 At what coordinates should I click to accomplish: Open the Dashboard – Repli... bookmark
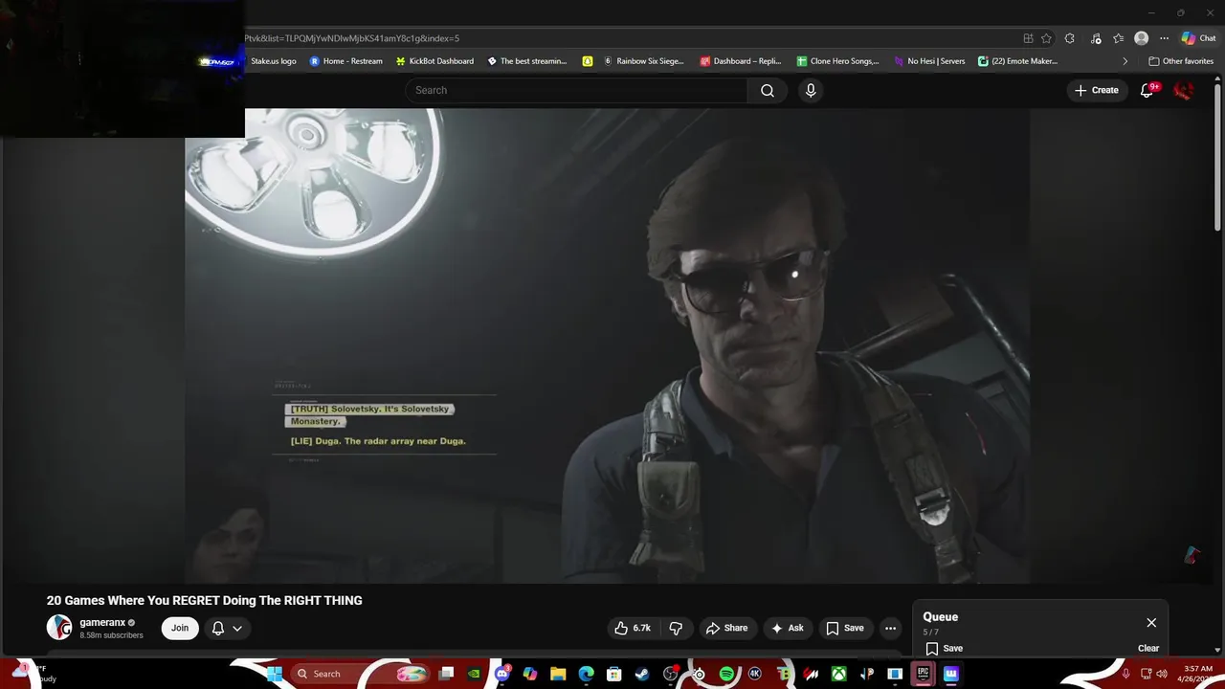pos(741,61)
